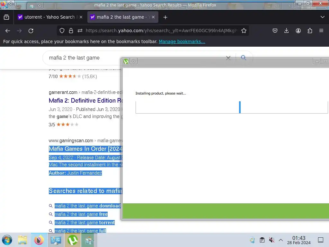Select mafia 2 the last game tab
The height and width of the screenshot is (247, 329).
(x=123, y=17)
